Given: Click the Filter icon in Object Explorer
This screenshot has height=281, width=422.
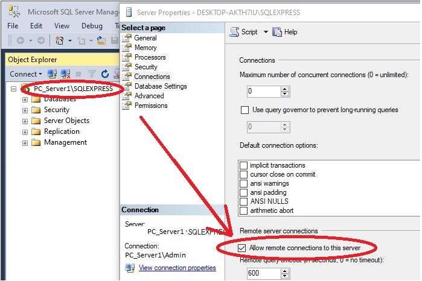Looking at the screenshot, I should click(92, 74).
